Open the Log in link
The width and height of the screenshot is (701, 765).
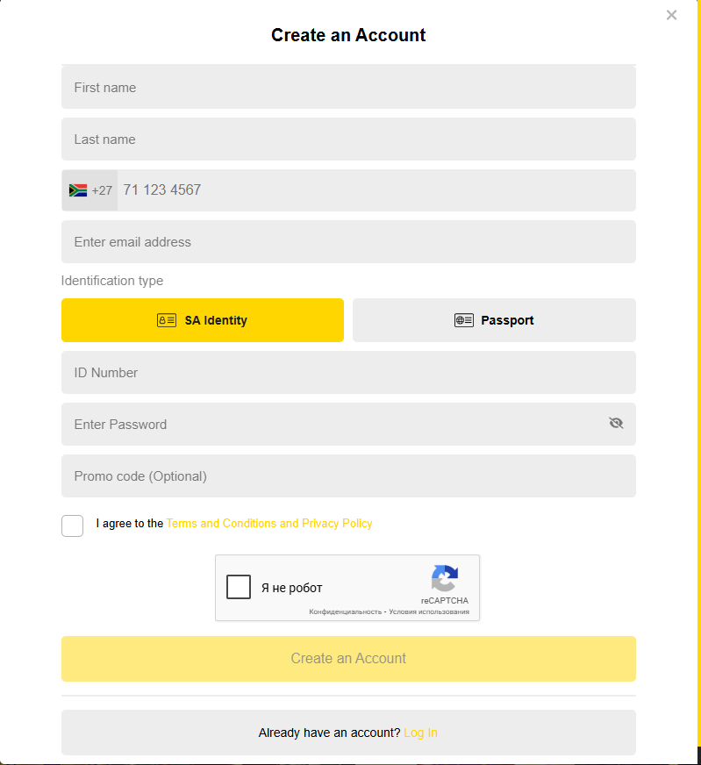pos(420,733)
